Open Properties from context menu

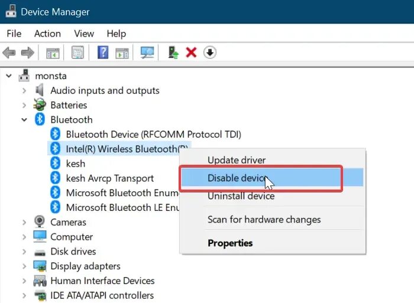click(272, 243)
